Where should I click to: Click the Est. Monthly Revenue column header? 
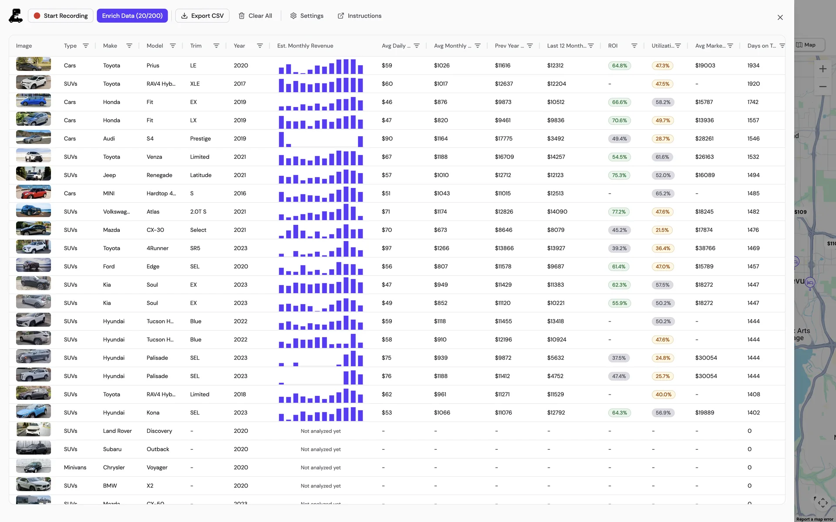tap(305, 46)
